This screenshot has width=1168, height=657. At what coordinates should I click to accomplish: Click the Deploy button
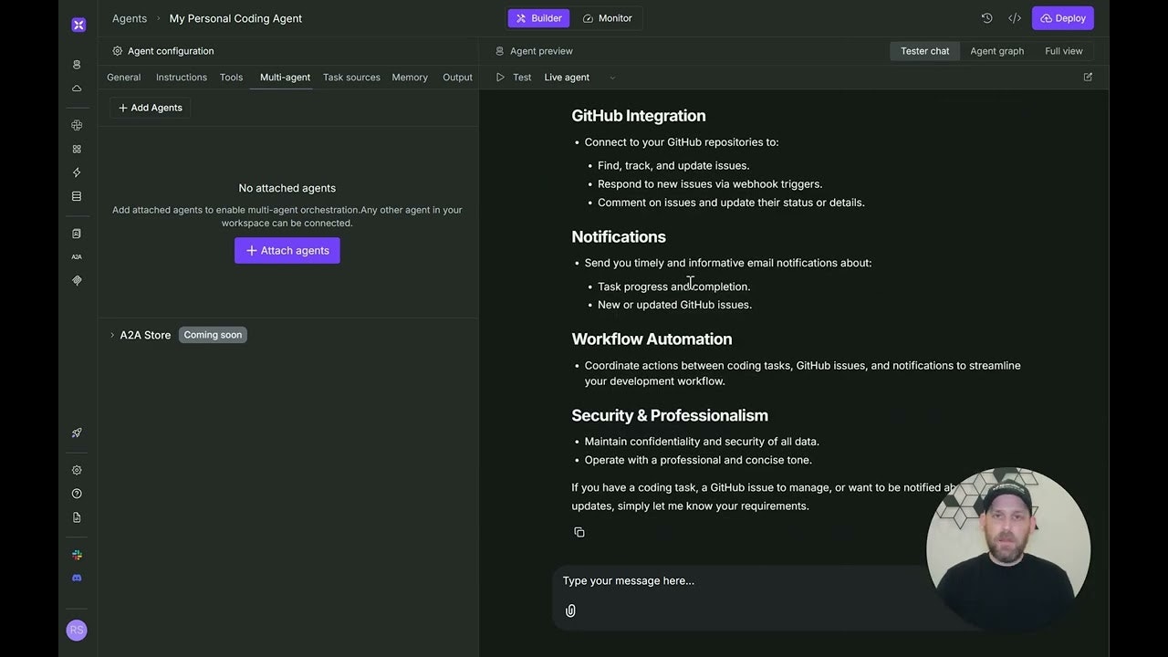1062,18
